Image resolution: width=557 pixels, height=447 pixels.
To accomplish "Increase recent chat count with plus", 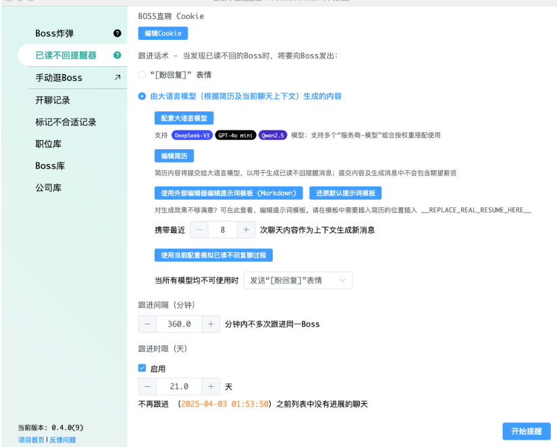I will pyautogui.click(x=246, y=230).
